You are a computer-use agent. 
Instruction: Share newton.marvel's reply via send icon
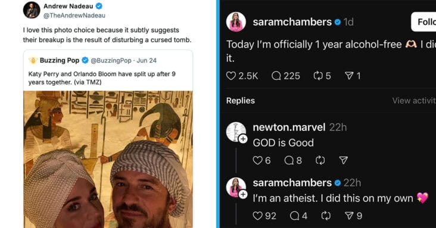[x=344, y=160]
